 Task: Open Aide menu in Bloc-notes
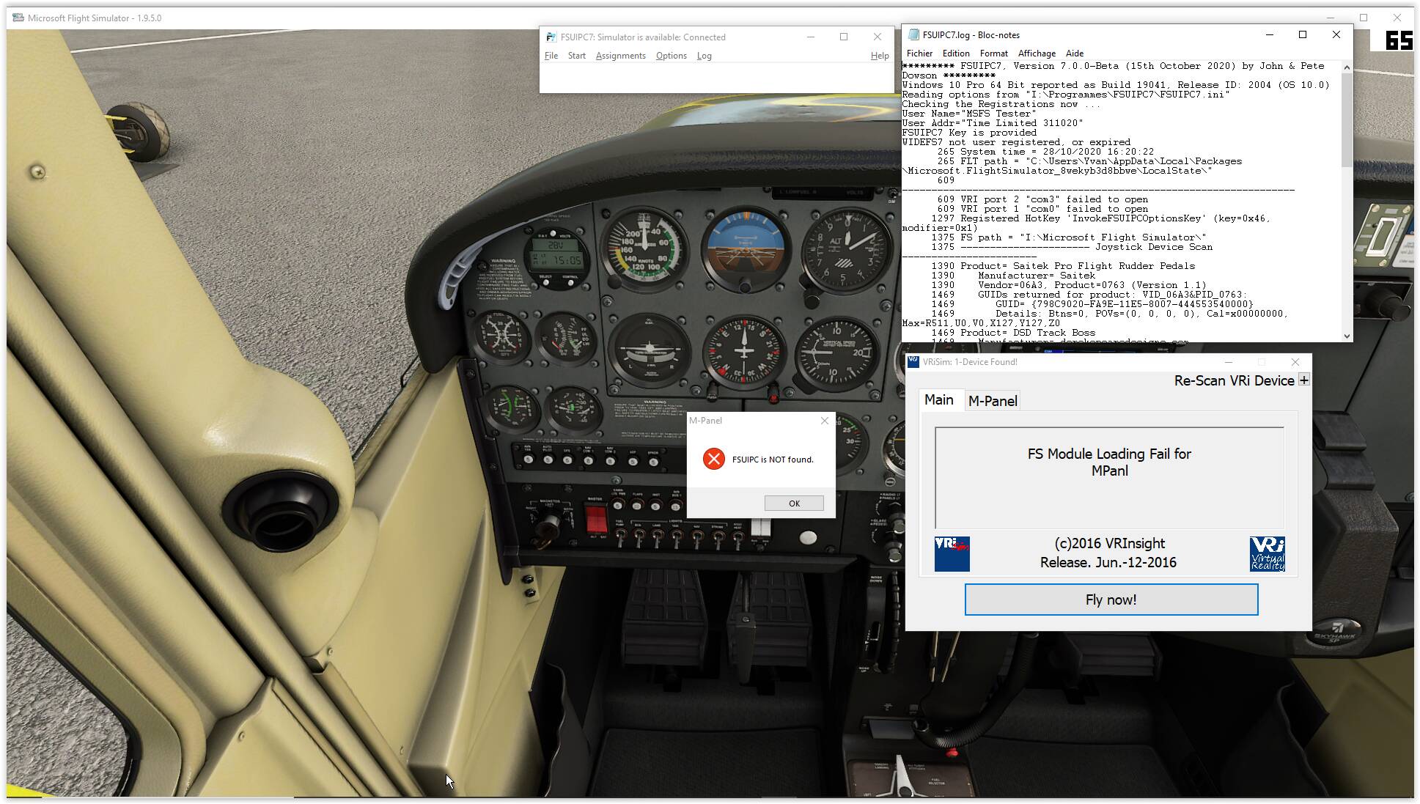pyautogui.click(x=1074, y=54)
